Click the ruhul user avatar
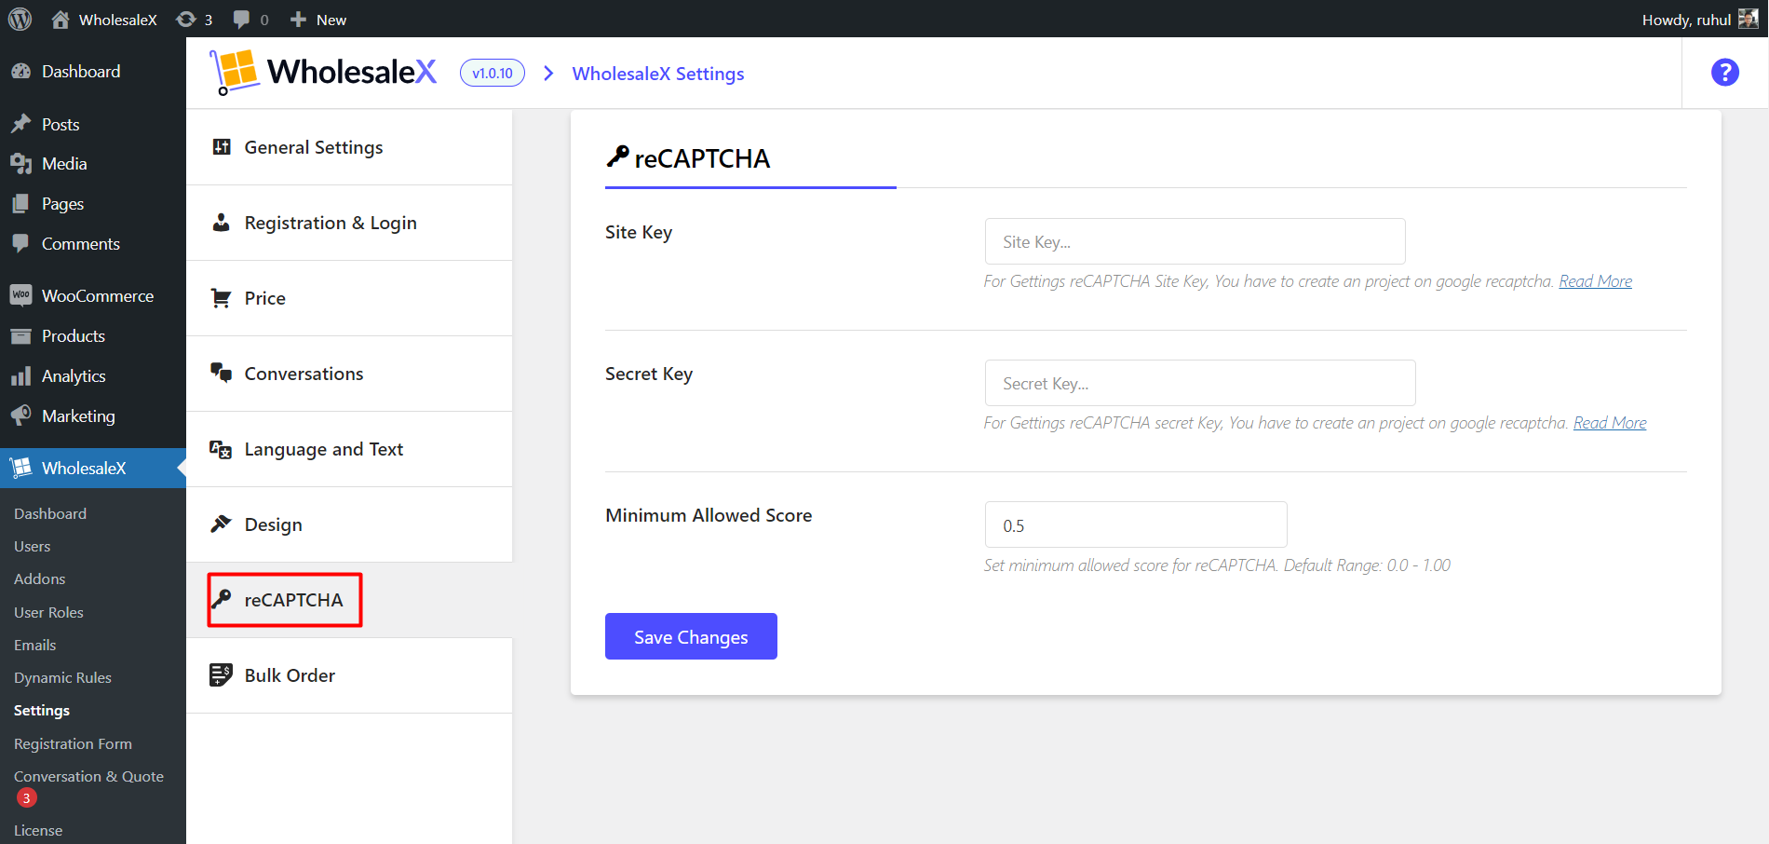Screen dimensions: 1769x844 click(1748, 19)
